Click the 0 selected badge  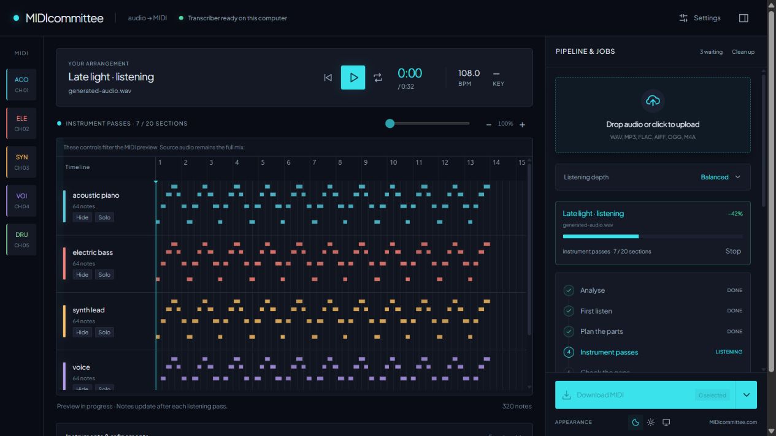(x=712, y=395)
